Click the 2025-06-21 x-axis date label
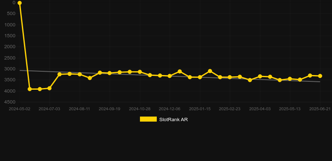332x161 pixels. click(x=320, y=109)
